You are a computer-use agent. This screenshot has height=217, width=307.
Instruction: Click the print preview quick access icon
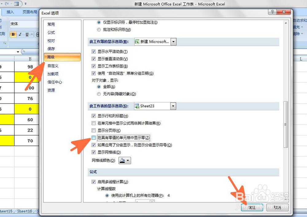point(17,4)
